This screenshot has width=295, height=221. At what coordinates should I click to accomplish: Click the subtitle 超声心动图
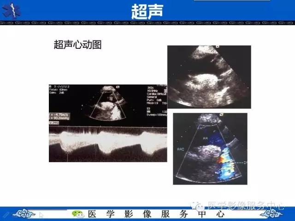pos(78,45)
